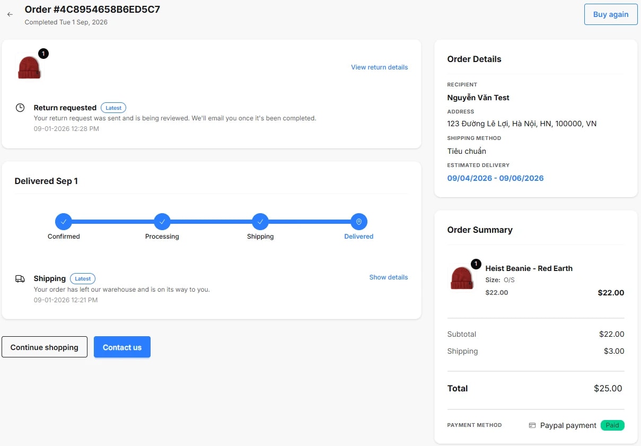Click the Contact us button
This screenshot has width=641, height=446.
pyautogui.click(x=122, y=347)
